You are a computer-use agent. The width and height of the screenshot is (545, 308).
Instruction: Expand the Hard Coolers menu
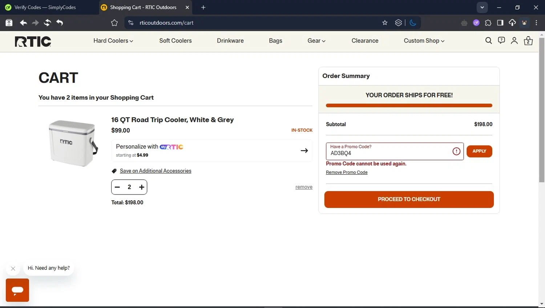click(x=113, y=41)
